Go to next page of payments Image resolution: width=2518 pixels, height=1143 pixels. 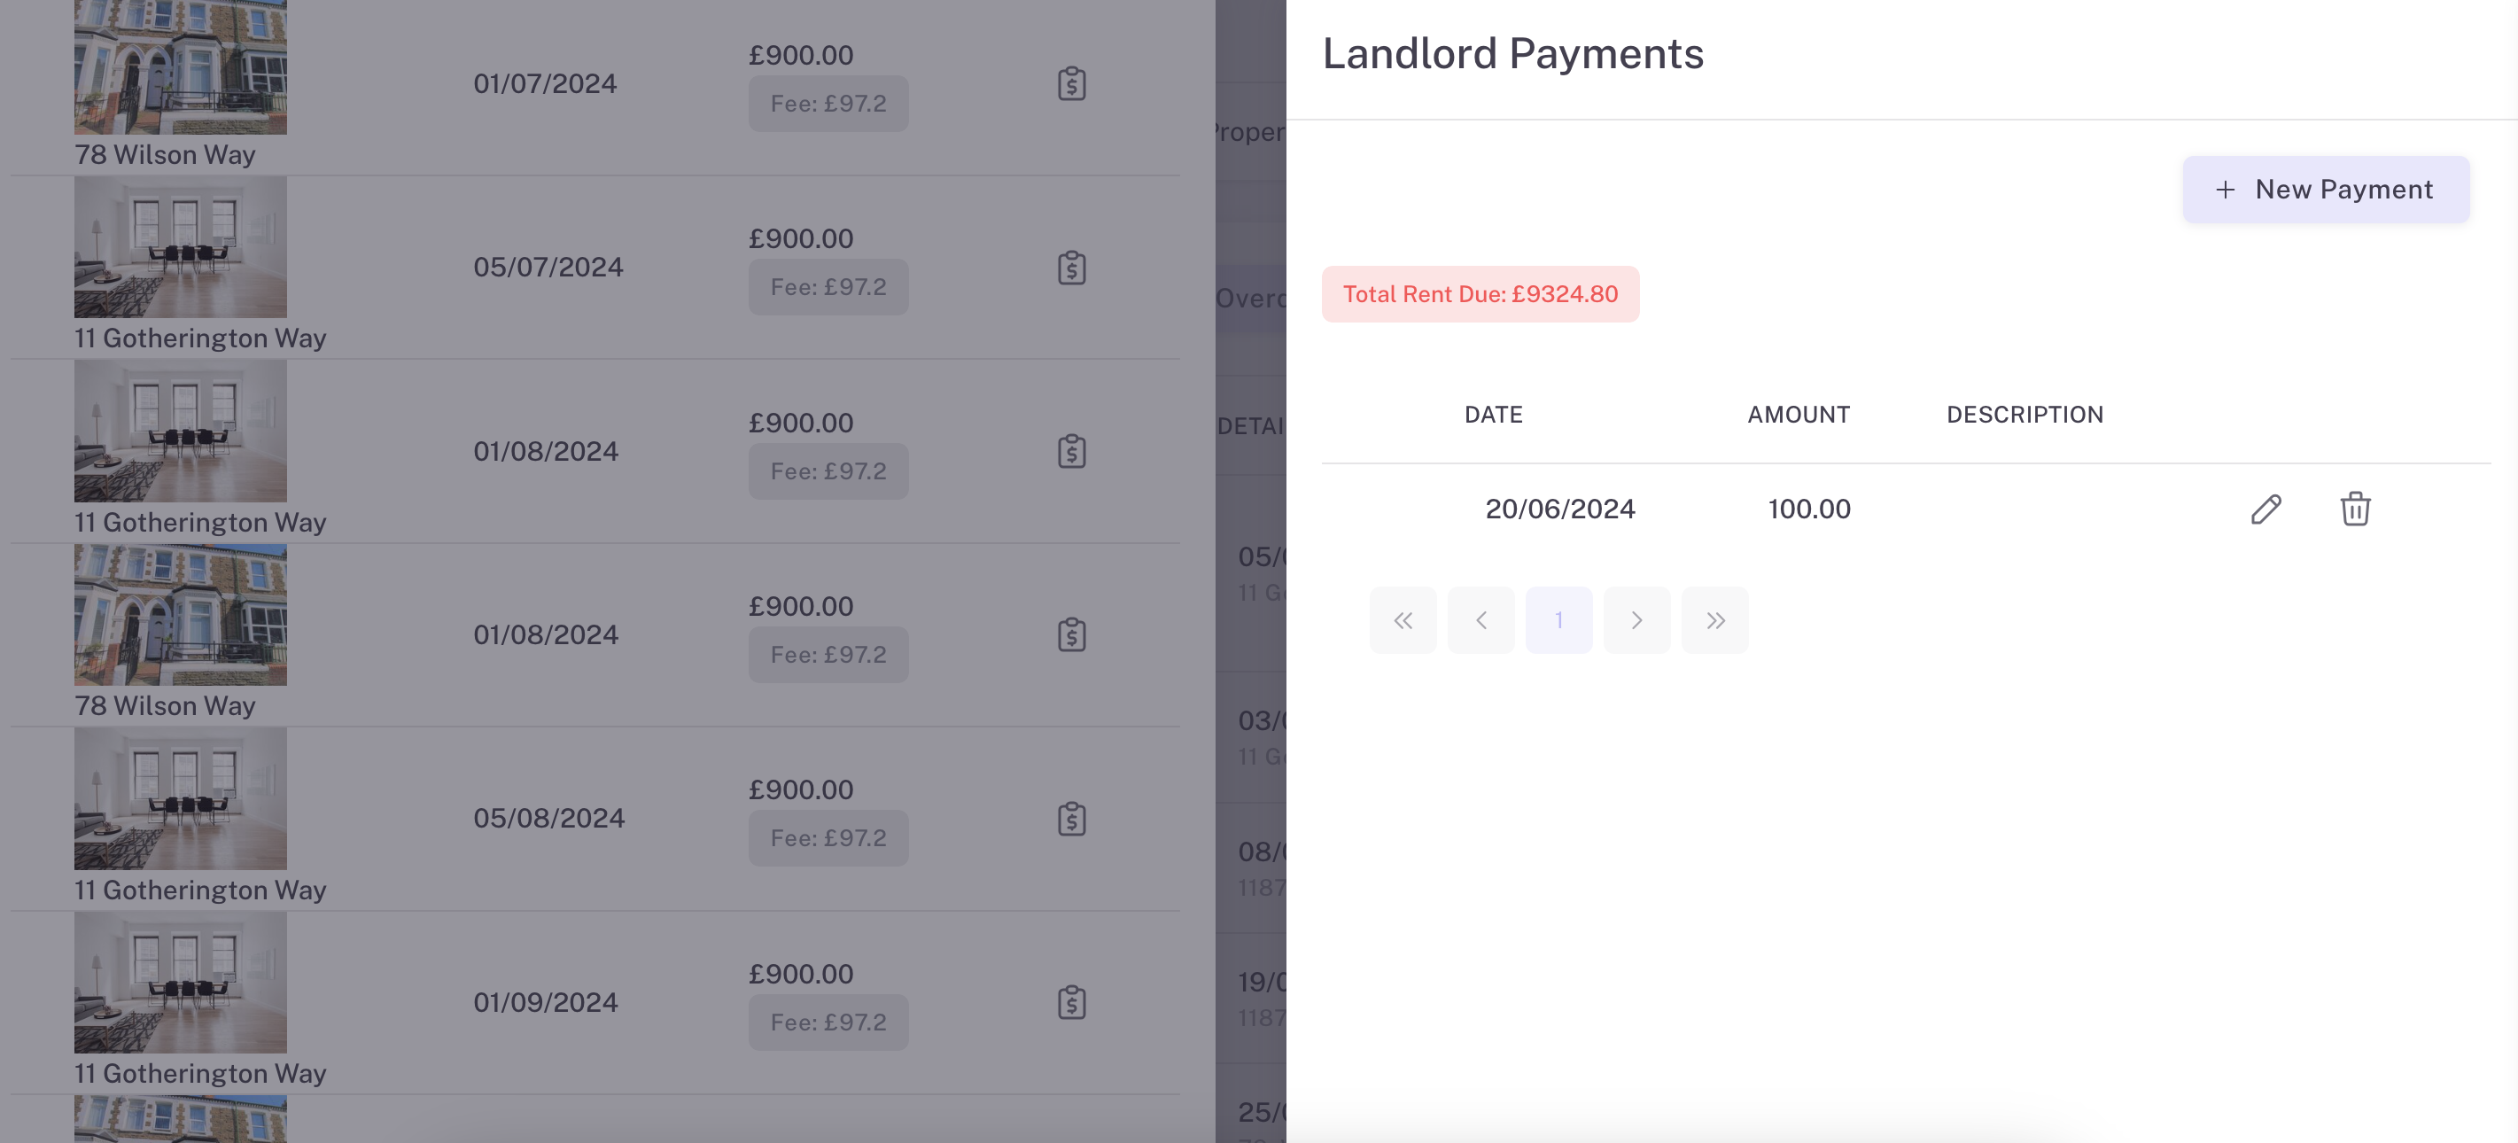[1636, 621]
